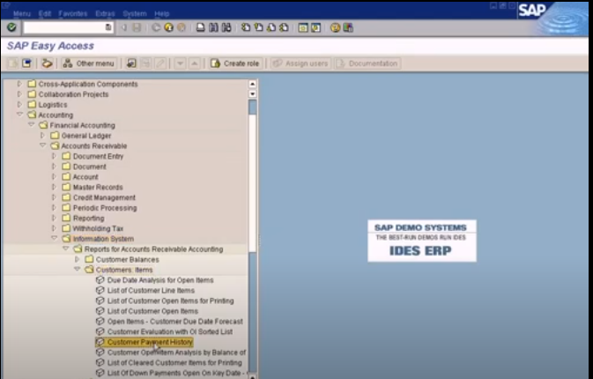593x379 pixels.
Task: Open the Menu item in menu bar
Action: coord(21,13)
